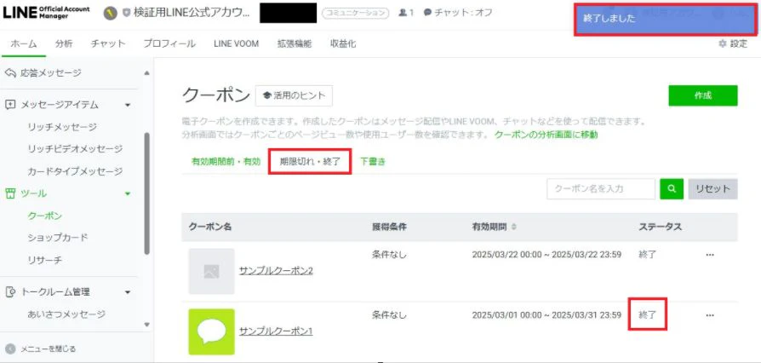Focus the クーポン名を入力 search field
The width and height of the screenshot is (761, 363).
[x=601, y=189]
